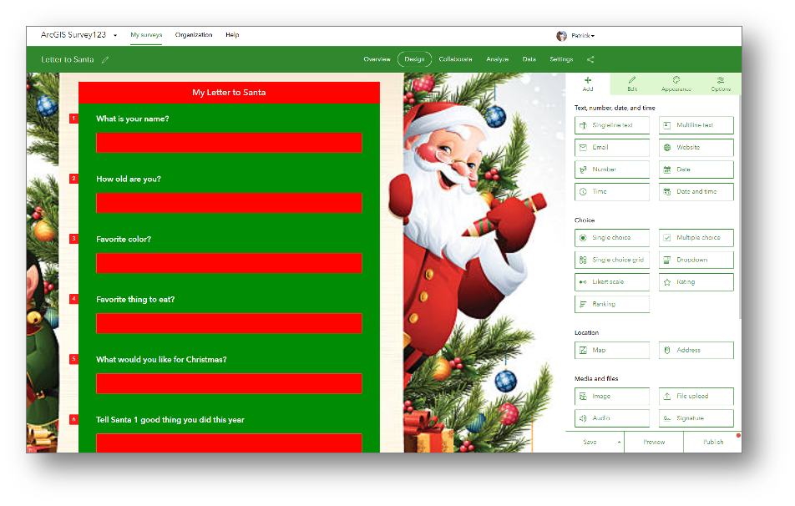Add a Ranking question
Viewport: 795px width, 506px height.
point(612,304)
